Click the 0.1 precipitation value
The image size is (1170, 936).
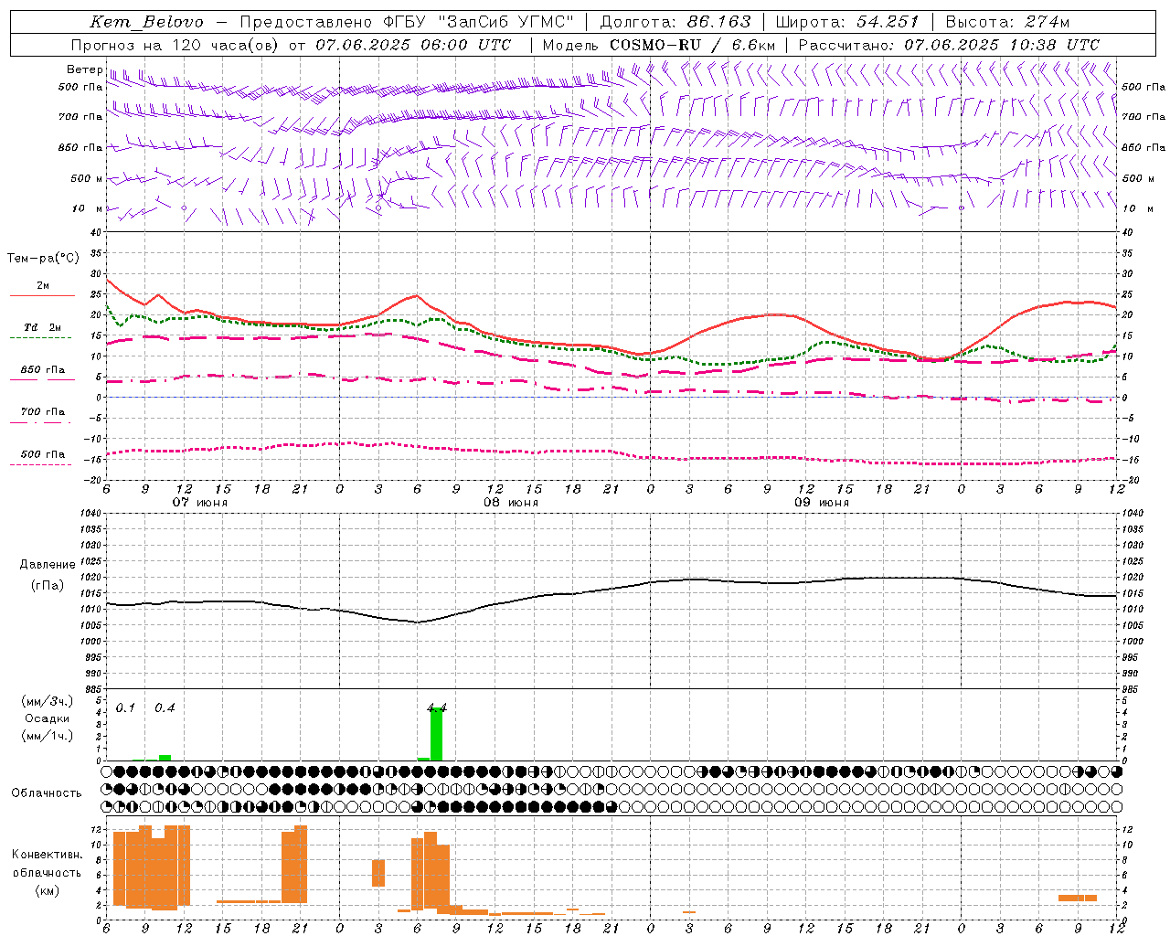click(125, 708)
